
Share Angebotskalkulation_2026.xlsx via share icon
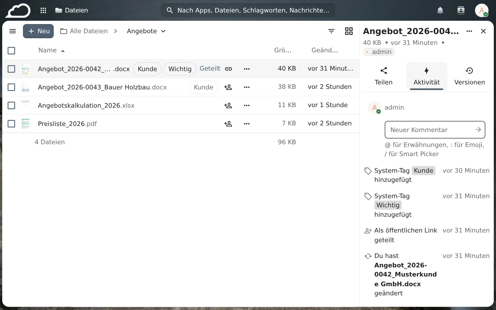point(228,105)
